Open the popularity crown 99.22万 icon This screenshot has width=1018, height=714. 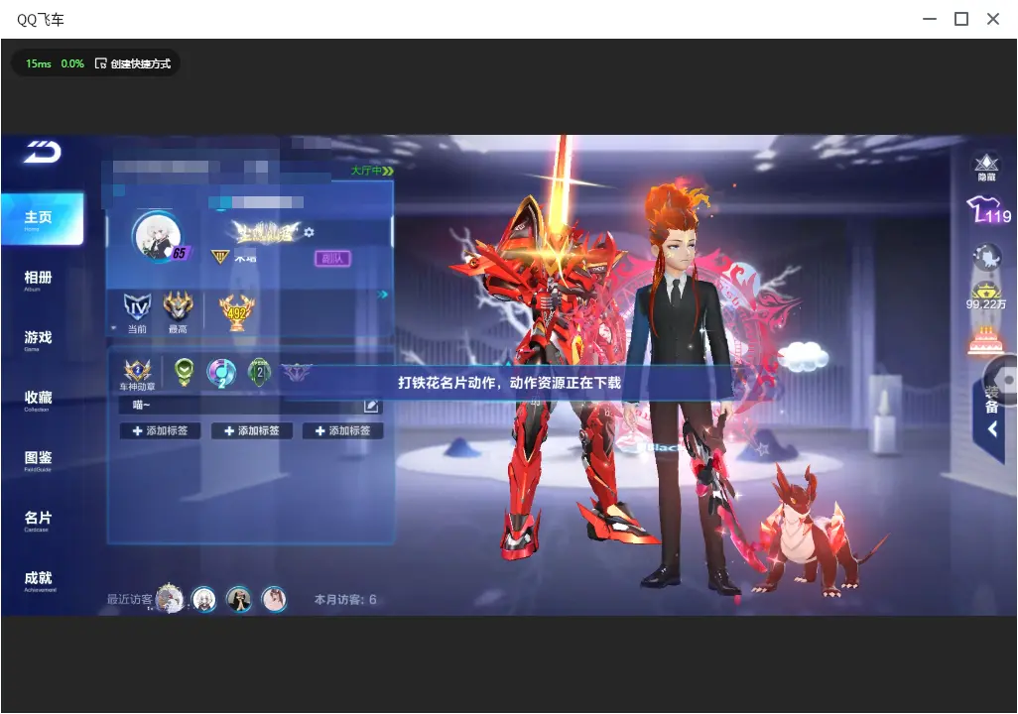[x=985, y=297]
